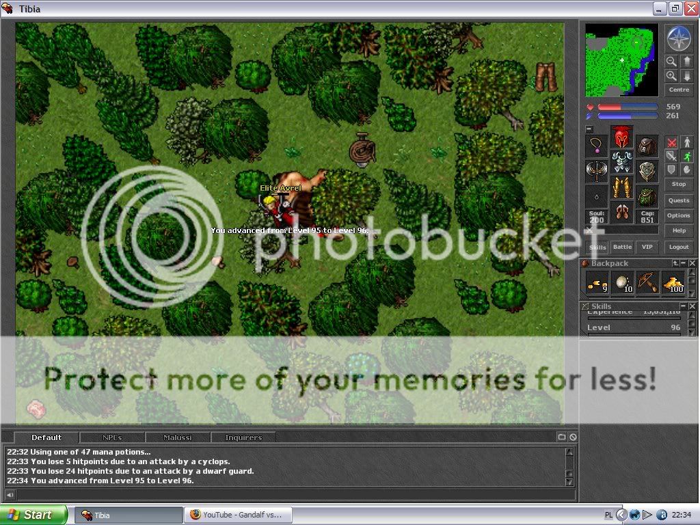Toggle the chat volume say mode button
Viewport: 700px width, 525px height.
point(10,495)
